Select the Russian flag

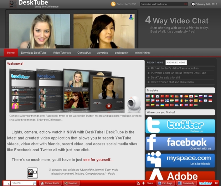click(201, 96)
